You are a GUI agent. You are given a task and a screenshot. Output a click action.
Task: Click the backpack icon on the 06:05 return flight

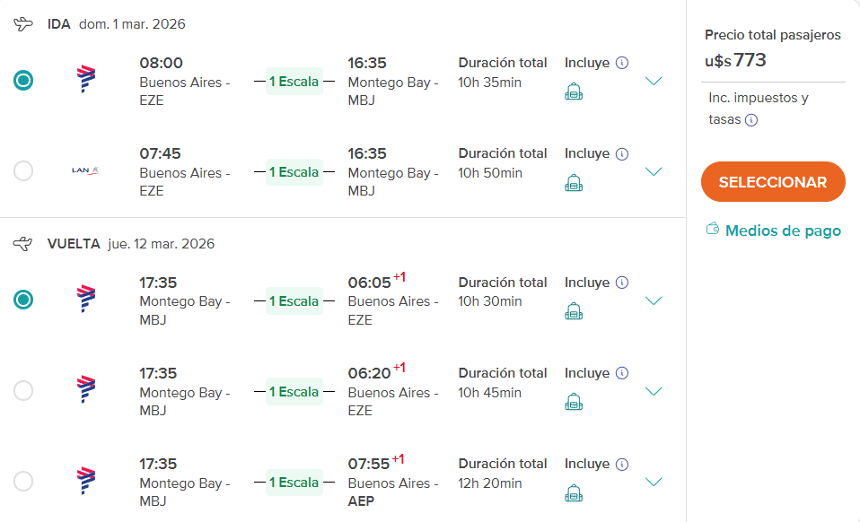point(574,311)
